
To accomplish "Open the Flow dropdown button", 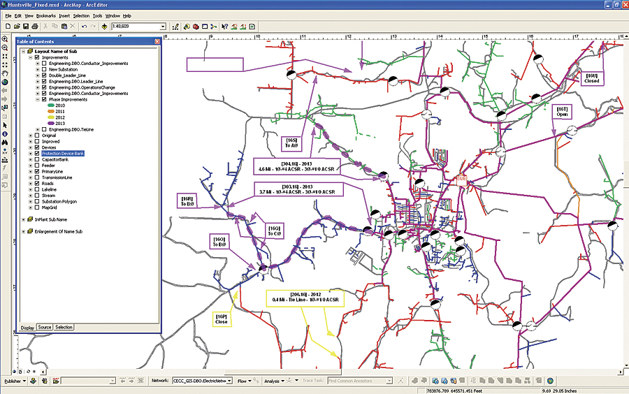I will [x=244, y=381].
